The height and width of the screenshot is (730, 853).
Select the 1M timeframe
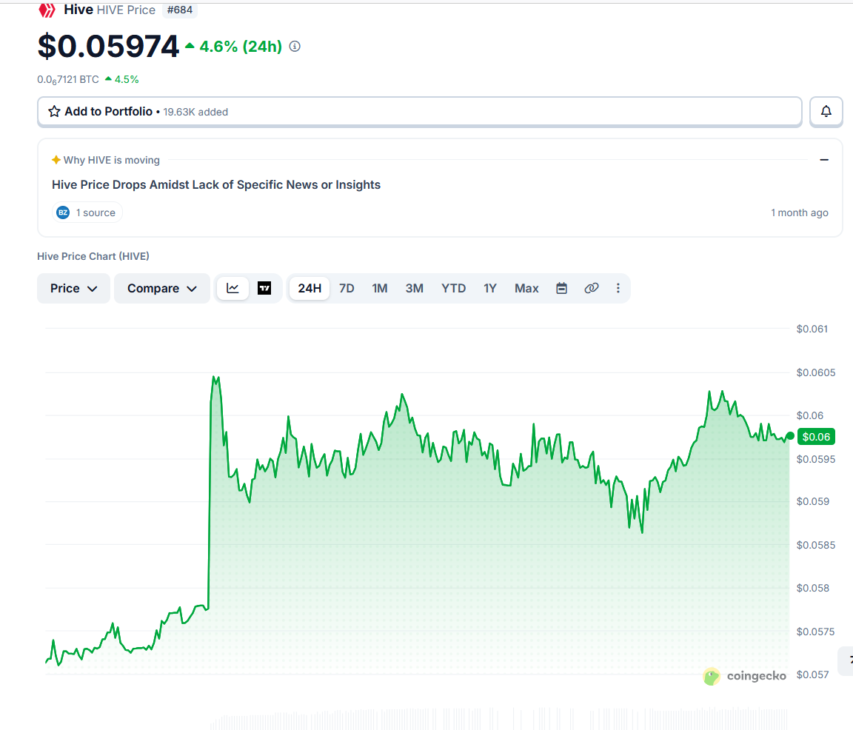pyautogui.click(x=380, y=288)
